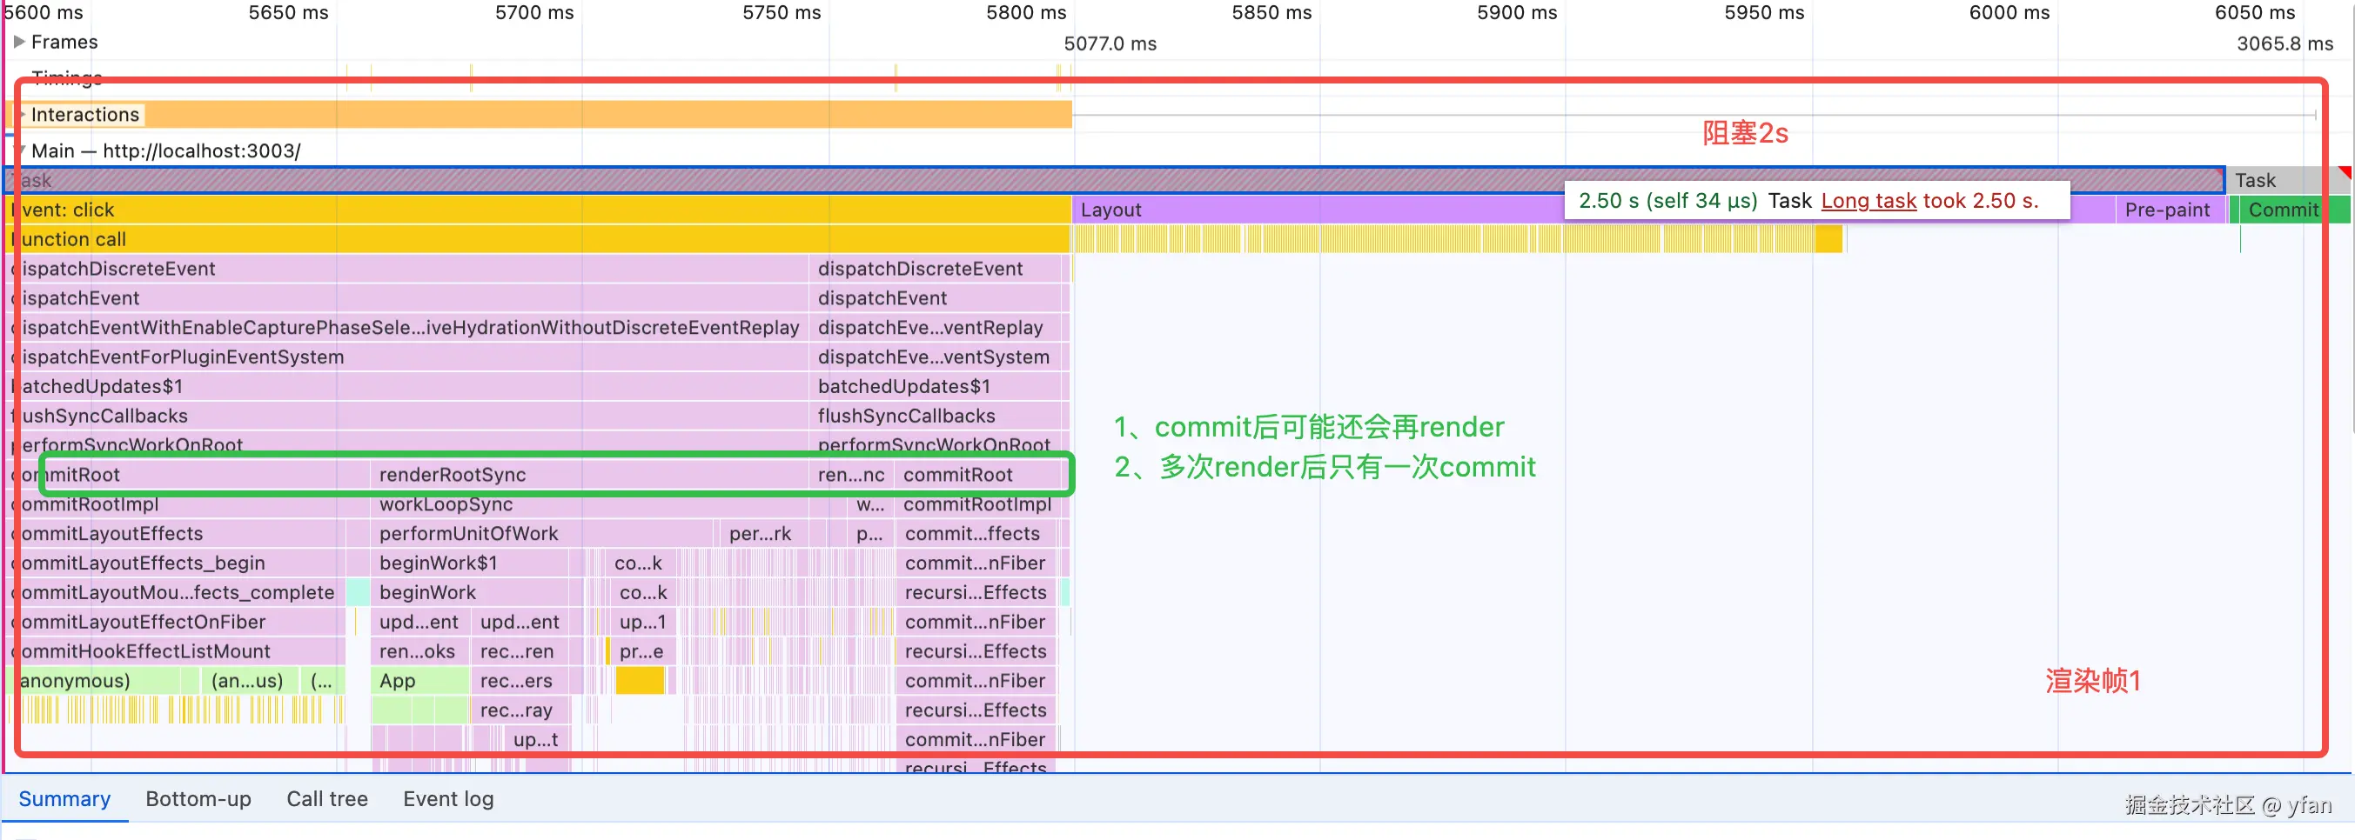The height and width of the screenshot is (840, 2355).
Task: Select the dispatchEve...ventSystem entry
Action: (x=935, y=357)
